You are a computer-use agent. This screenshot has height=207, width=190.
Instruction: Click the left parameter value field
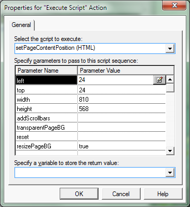pos(115,80)
